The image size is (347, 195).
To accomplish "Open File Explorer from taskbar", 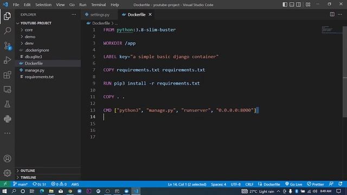I will pyautogui.click(x=51, y=191).
